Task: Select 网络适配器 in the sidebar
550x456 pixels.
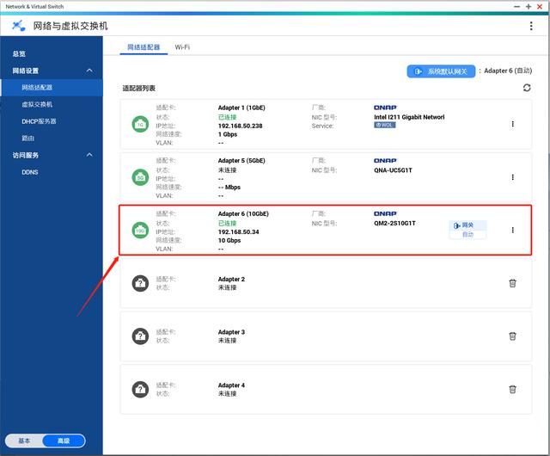Action: coord(52,88)
